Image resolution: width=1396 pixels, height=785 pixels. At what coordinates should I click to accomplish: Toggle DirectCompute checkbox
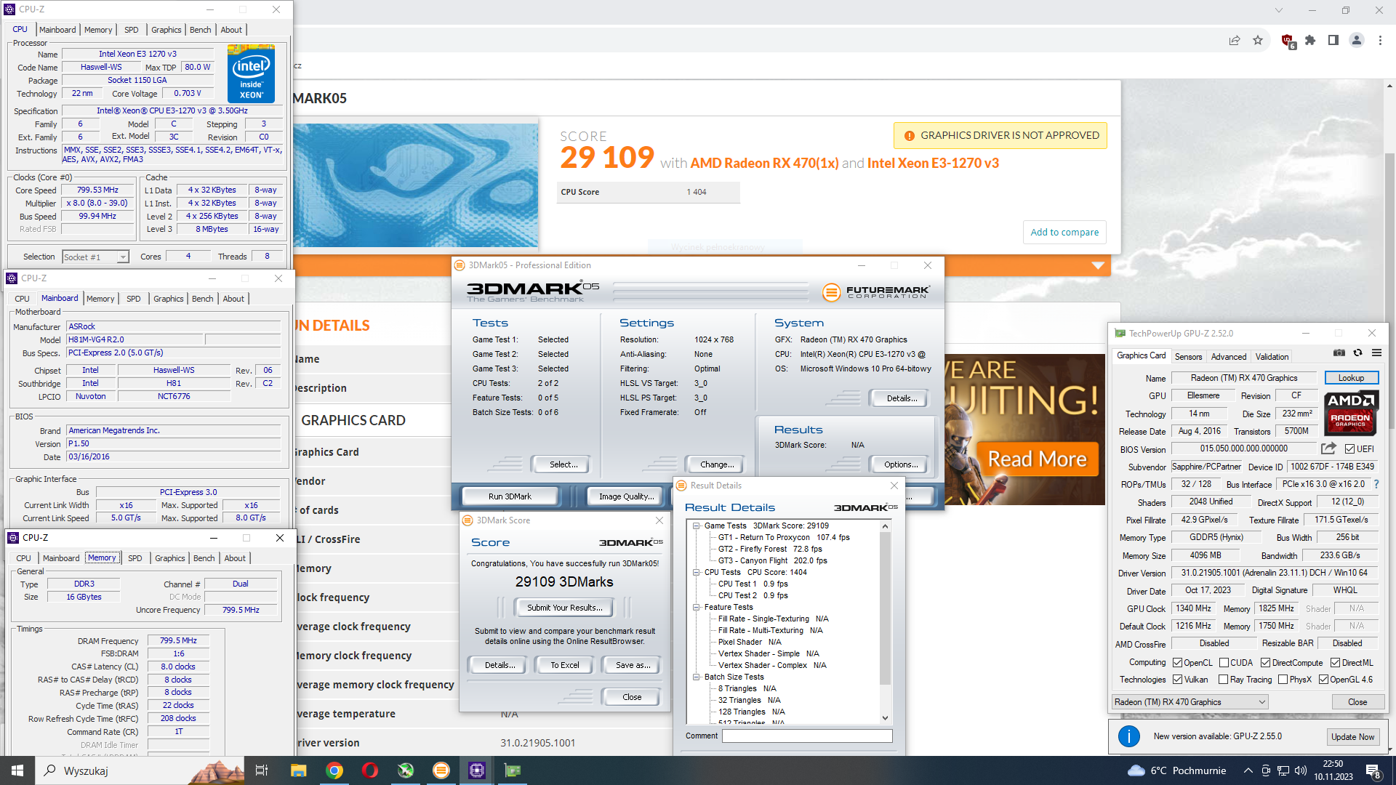point(1265,662)
